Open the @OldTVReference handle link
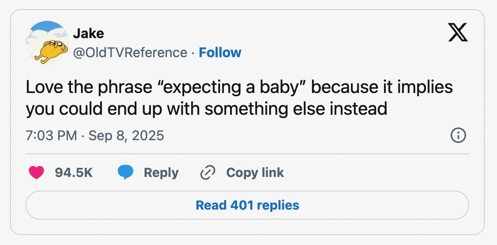Image resolution: width=497 pixels, height=245 pixels. (x=130, y=53)
